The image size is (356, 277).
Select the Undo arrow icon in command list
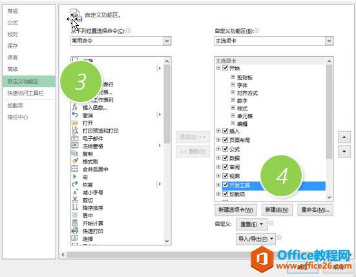(75, 114)
